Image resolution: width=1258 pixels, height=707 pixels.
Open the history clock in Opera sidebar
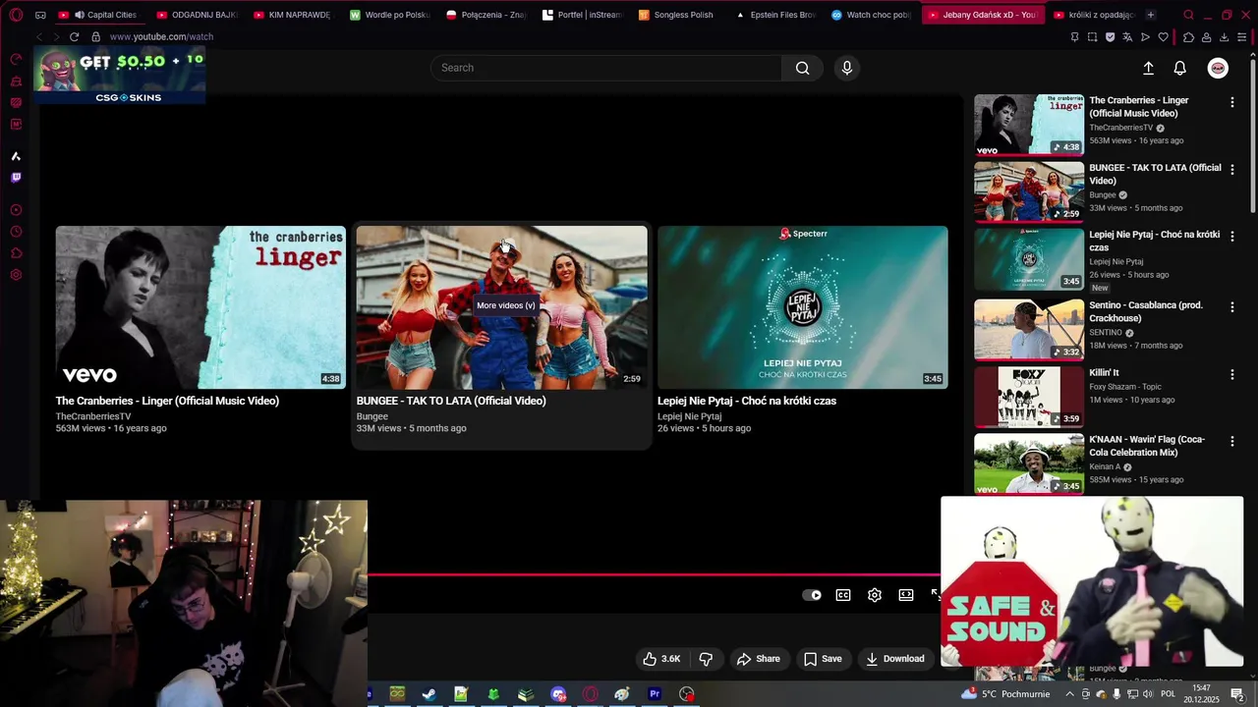(16, 232)
